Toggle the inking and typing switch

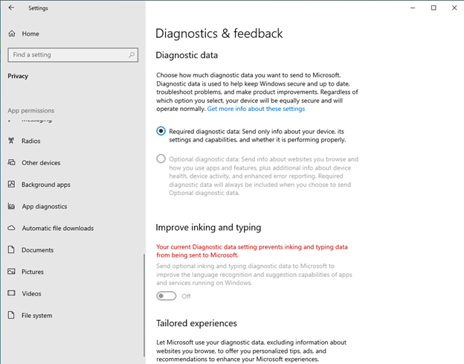(167, 296)
